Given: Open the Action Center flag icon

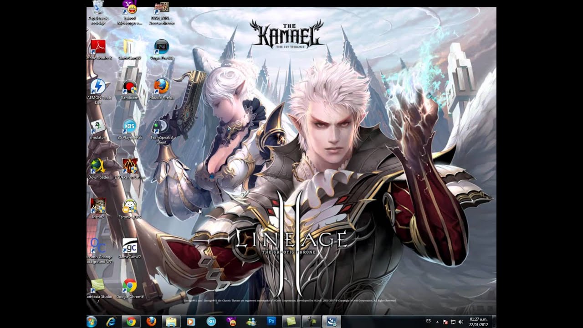Looking at the screenshot, I should click(445, 322).
